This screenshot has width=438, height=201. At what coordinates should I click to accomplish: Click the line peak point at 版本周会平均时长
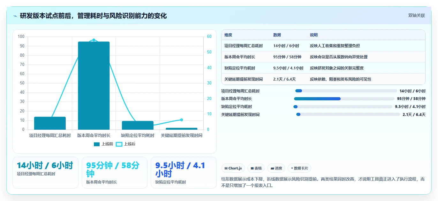(x=94, y=40)
